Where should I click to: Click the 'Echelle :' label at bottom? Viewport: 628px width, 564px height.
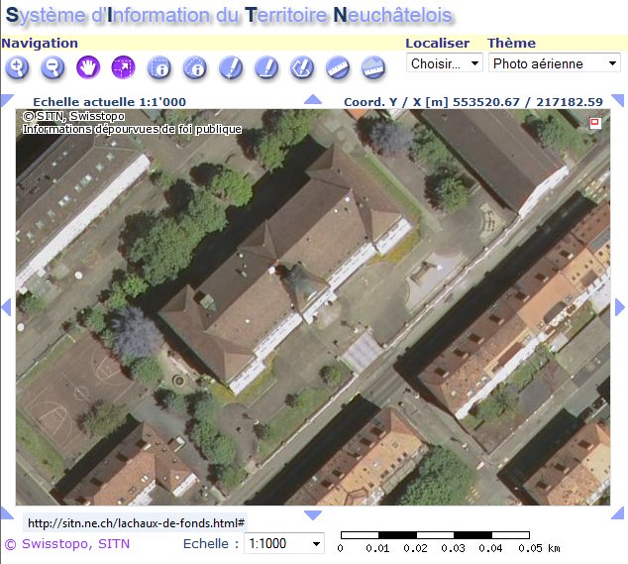coord(211,543)
